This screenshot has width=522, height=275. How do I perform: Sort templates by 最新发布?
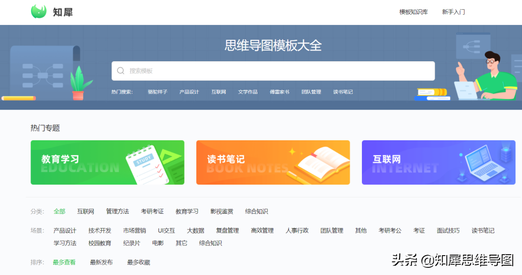101,262
